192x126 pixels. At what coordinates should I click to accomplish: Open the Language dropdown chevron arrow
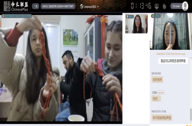tap(98, 7)
